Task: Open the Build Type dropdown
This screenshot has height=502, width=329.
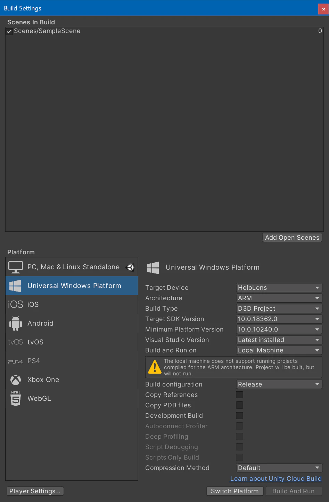Action: click(x=279, y=309)
